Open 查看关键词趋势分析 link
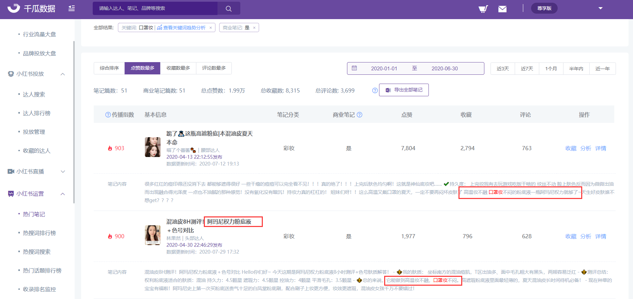Screen dimensions: 633x299 tap(184, 28)
